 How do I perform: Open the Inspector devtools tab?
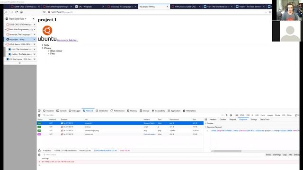pyautogui.click(x=48, y=111)
